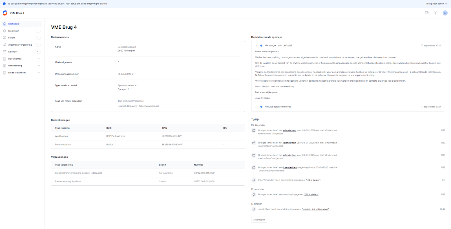This screenshot has height=229, width=451.
Task: Open 'Lift is defect' link by Inge Vermeulen
Action: click(x=313, y=180)
